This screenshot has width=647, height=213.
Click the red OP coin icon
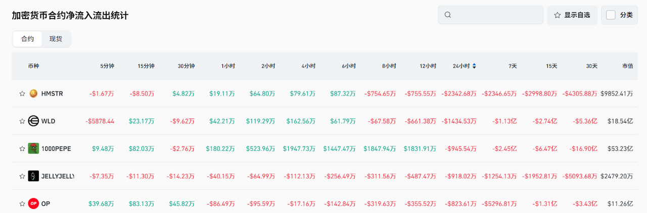33,203
